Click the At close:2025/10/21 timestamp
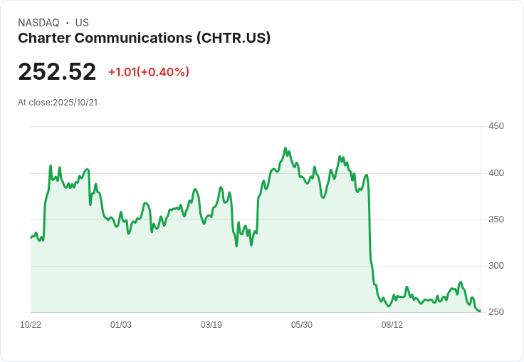The height and width of the screenshot is (362, 524). pyautogui.click(x=58, y=103)
